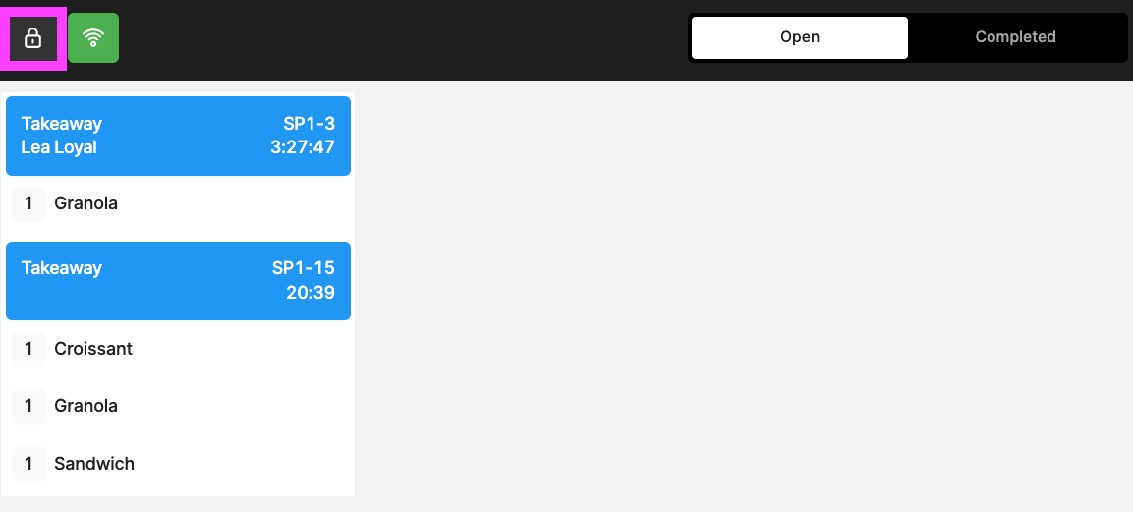This screenshot has width=1133, height=512.
Task: Open the SP1-15 takeaway order header
Action: [178, 281]
